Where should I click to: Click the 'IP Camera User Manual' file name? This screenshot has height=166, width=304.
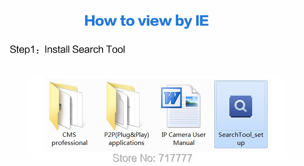pyautogui.click(x=184, y=138)
